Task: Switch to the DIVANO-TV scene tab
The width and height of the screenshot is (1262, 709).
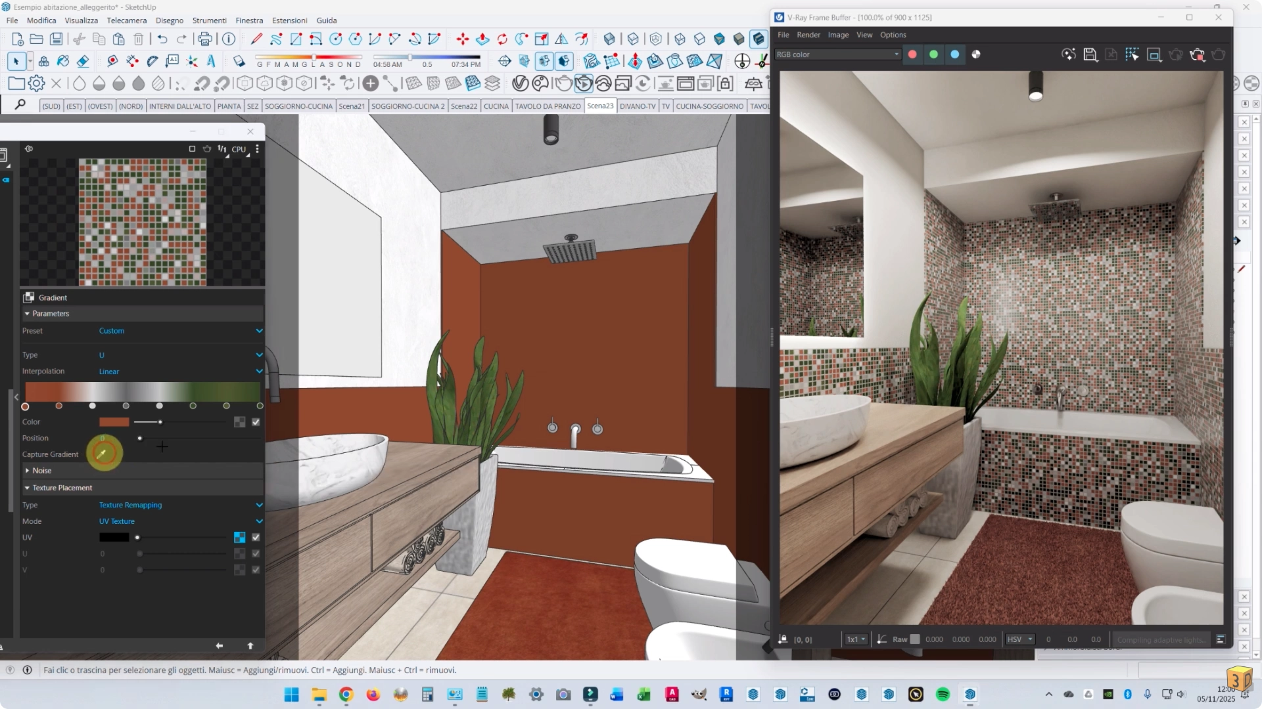Action: point(638,106)
